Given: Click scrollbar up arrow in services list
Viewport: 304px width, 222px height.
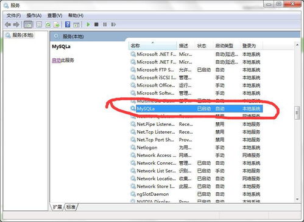Looking at the screenshot, I should pos(297,45).
